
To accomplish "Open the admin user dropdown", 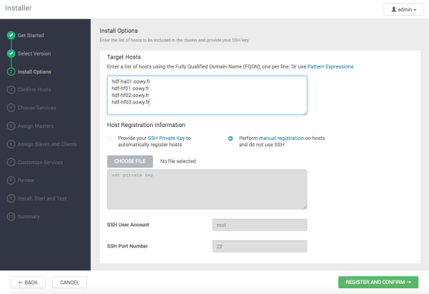I will tap(403, 9).
